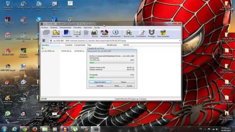Click the Cancelar button
Screen dimensions: 235x132
[x=100, y=86]
